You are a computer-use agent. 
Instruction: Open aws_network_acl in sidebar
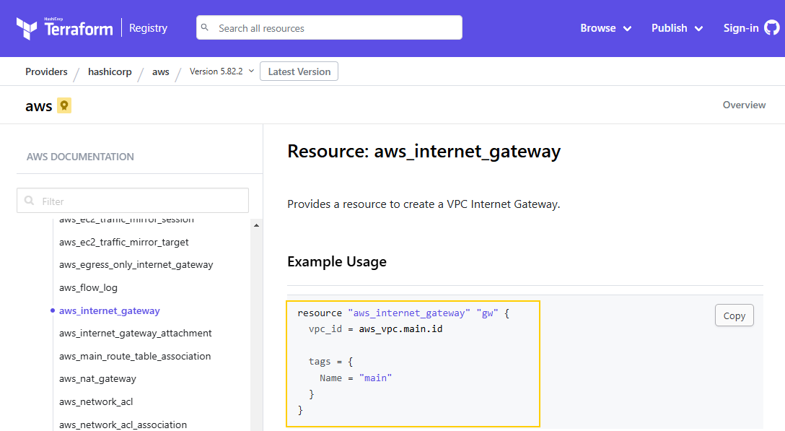tap(96, 402)
